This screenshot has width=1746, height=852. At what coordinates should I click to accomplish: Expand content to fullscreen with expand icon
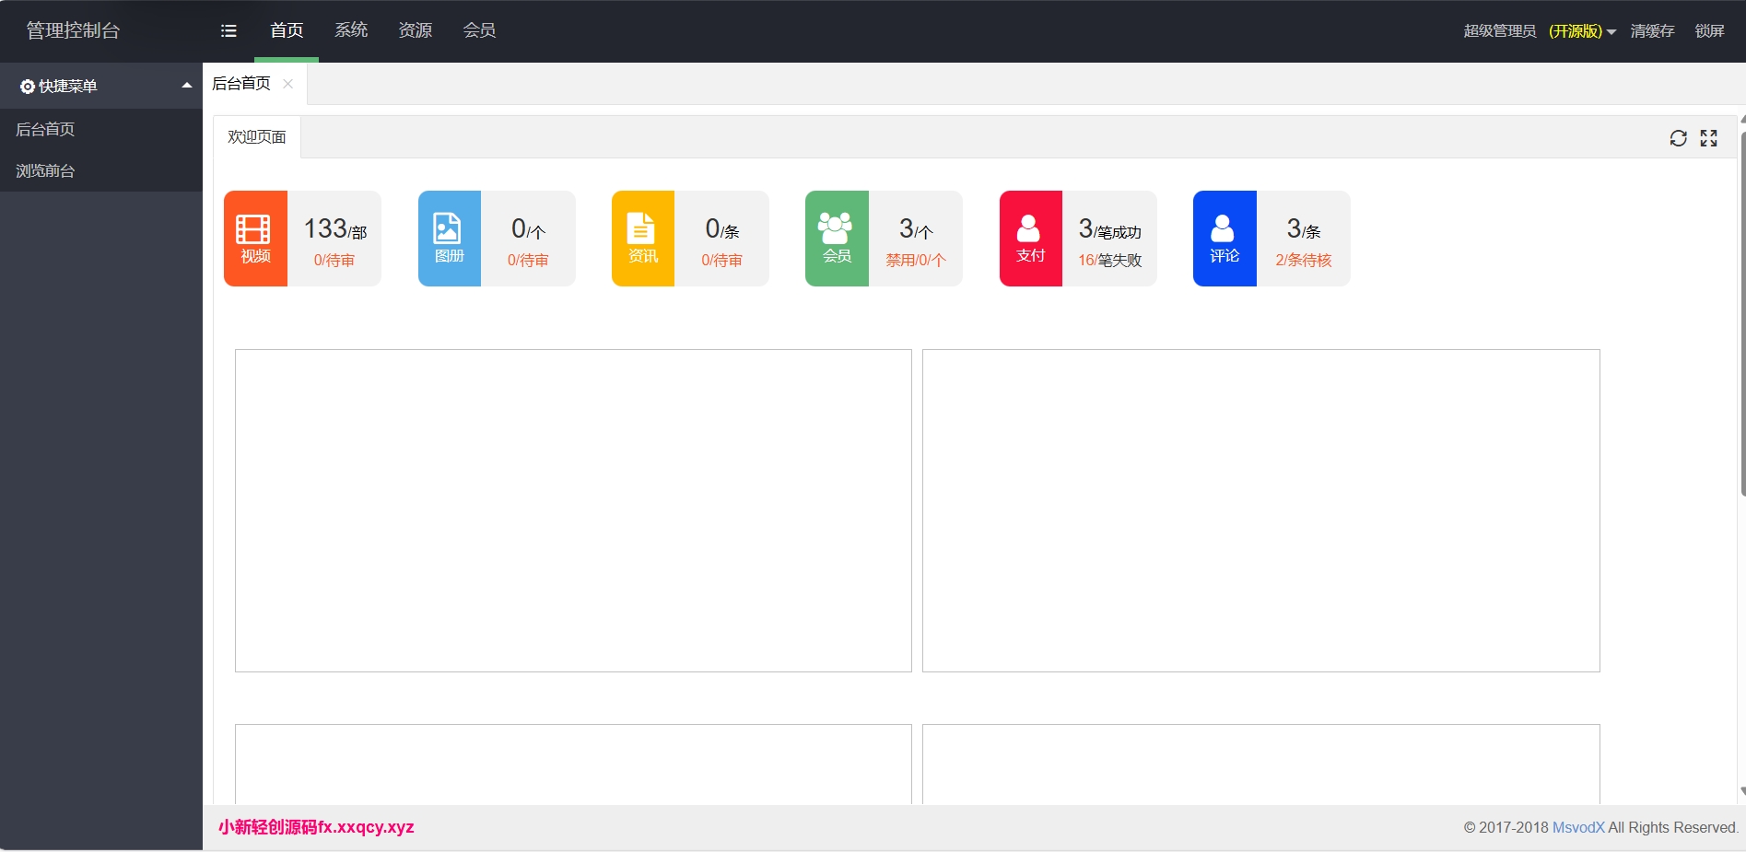[1709, 138]
